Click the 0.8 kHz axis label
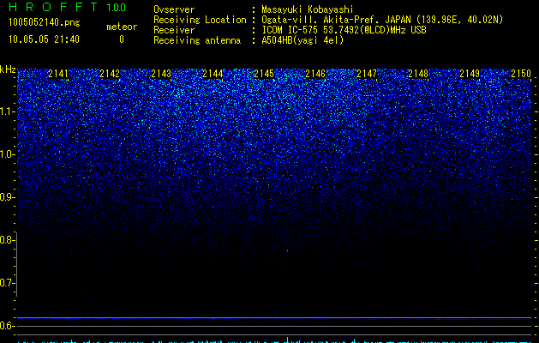Viewport: 539px width, 343px height. click(7, 240)
